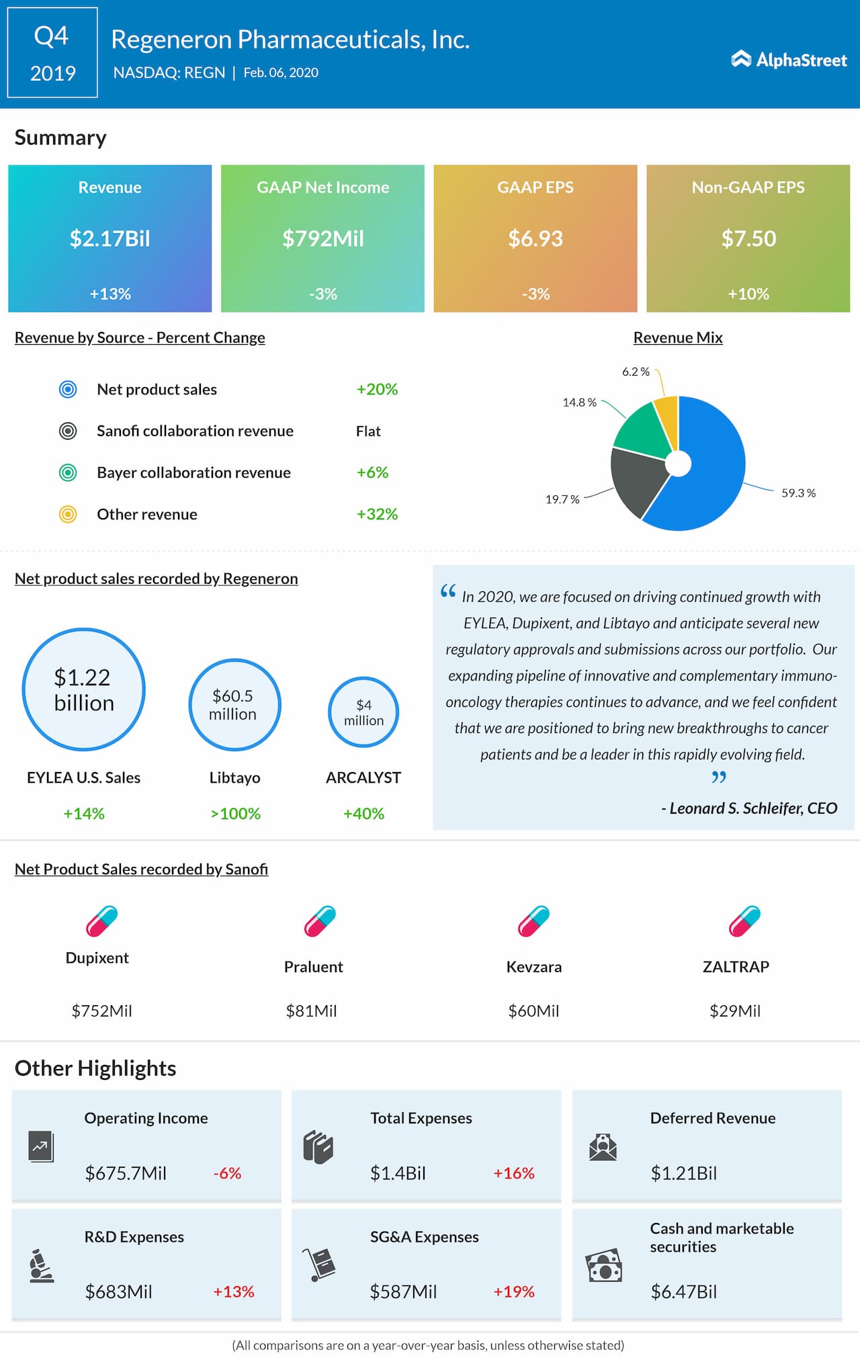This screenshot has width=860, height=1358.
Task: Click the Deferred Revenue envelope icon
Action: click(x=603, y=1147)
